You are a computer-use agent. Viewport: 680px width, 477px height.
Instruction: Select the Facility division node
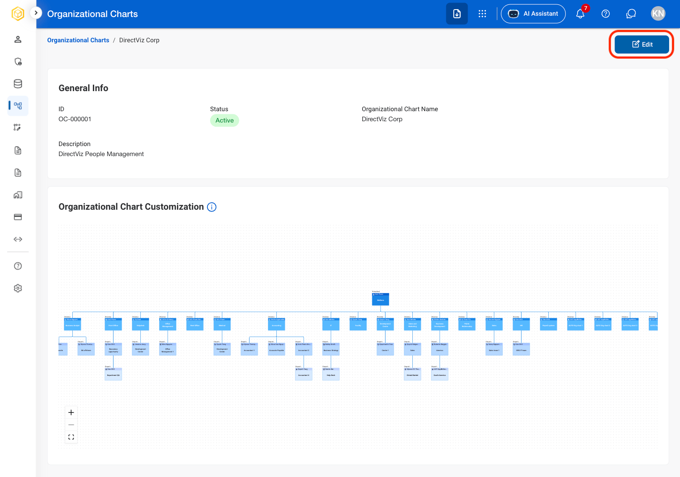click(x=358, y=324)
